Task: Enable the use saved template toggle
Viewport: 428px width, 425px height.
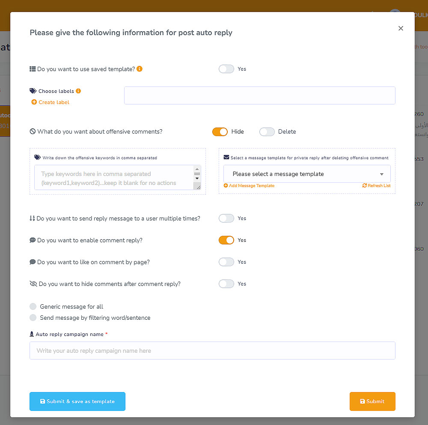Action: [226, 69]
